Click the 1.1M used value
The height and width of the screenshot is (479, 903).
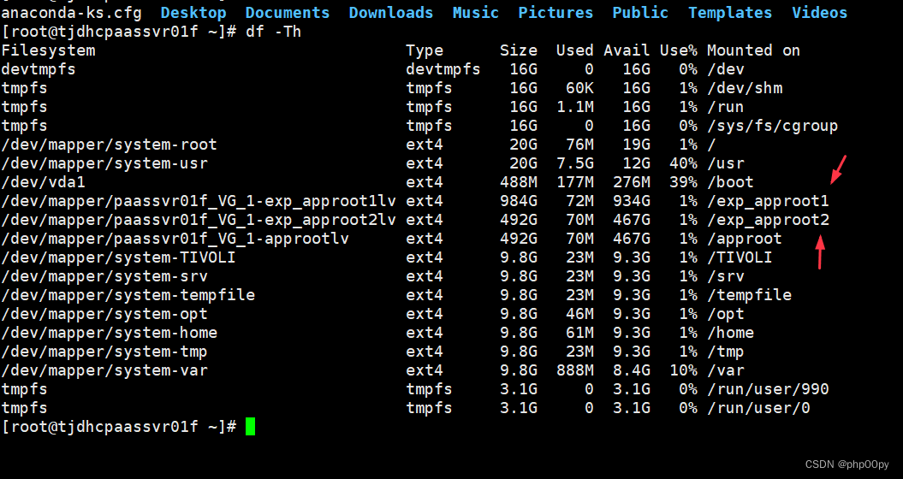[574, 107]
